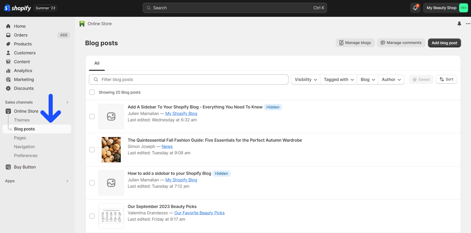This screenshot has height=233, width=471.
Task: Open the Our Favorite Beauty Picks link
Action: 199,213
